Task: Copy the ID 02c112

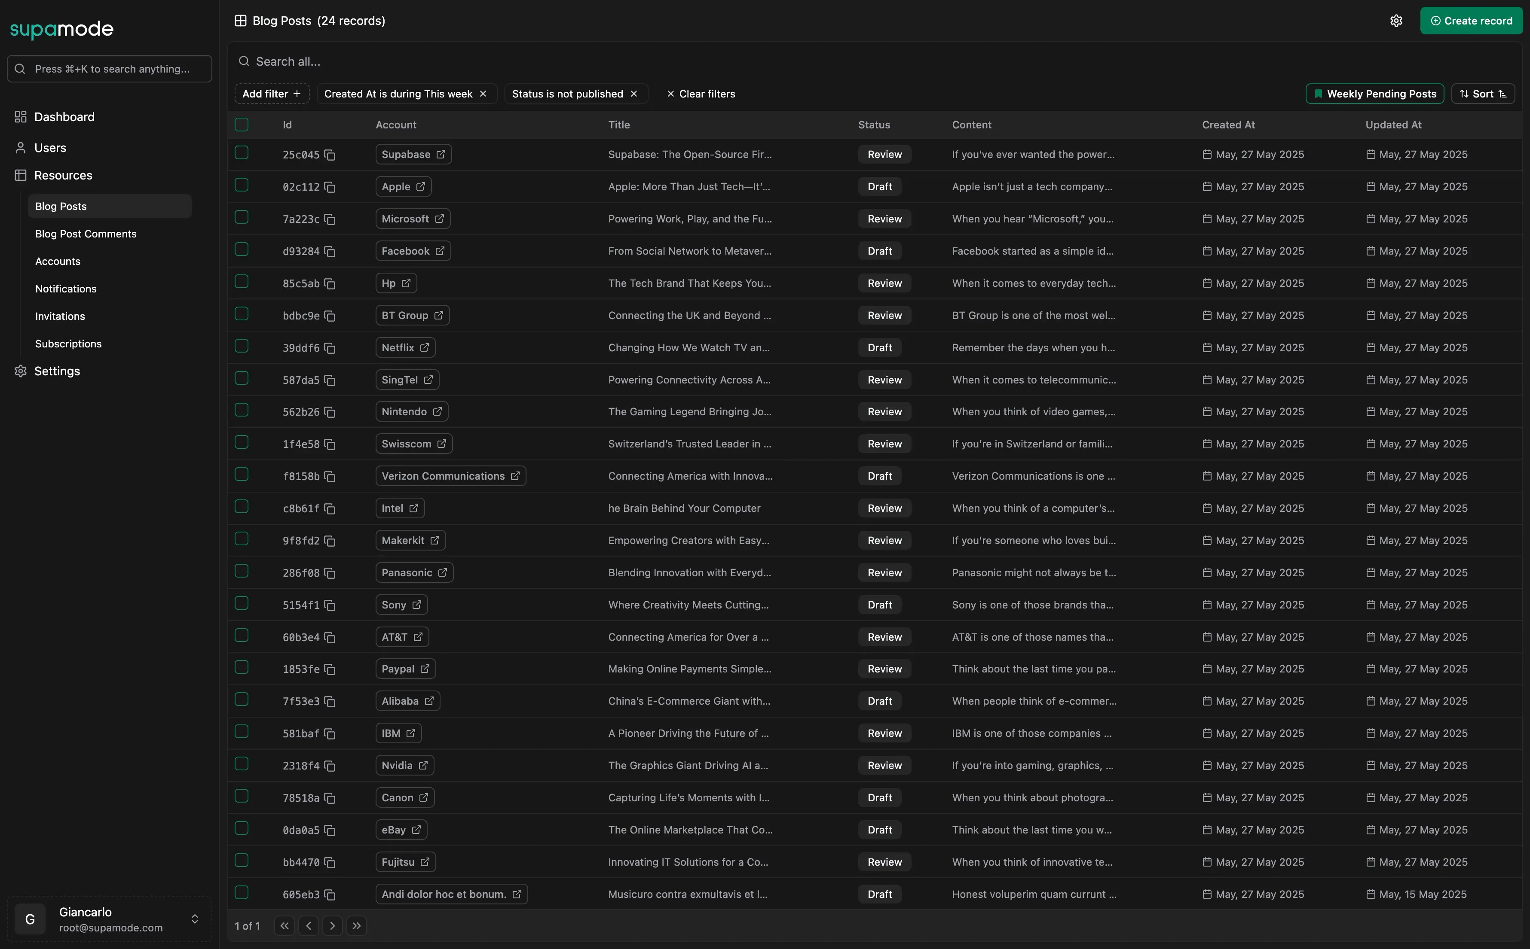Action: click(x=330, y=187)
